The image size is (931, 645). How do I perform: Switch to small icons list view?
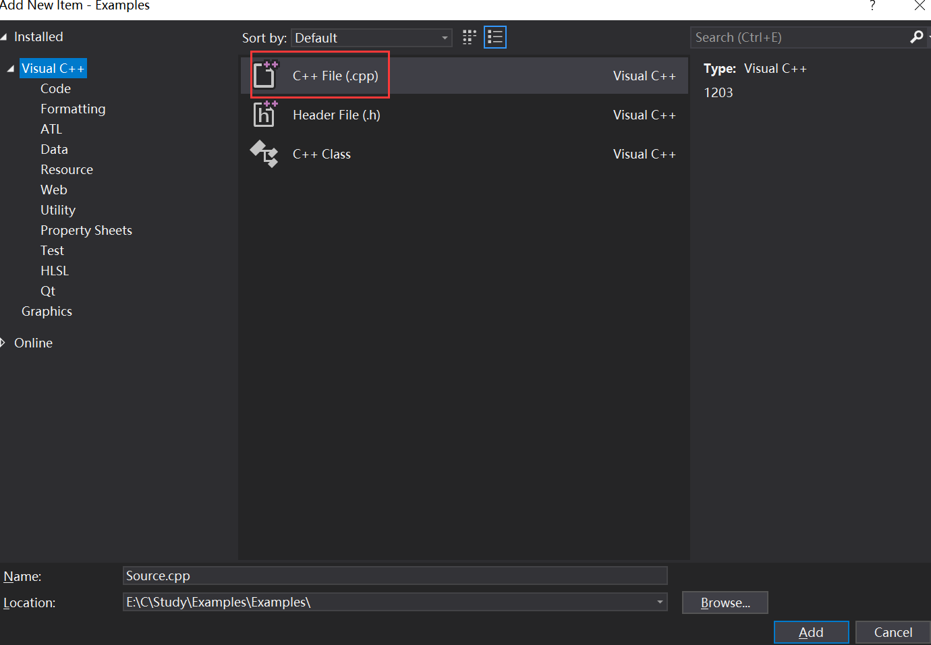coord(495,37)
